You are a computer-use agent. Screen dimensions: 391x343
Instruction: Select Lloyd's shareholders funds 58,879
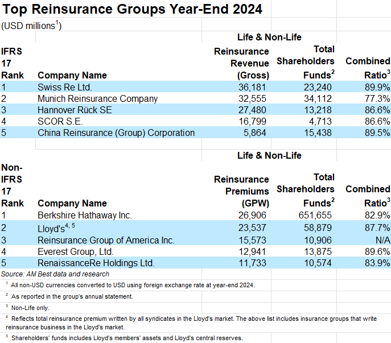coord(318,228)
